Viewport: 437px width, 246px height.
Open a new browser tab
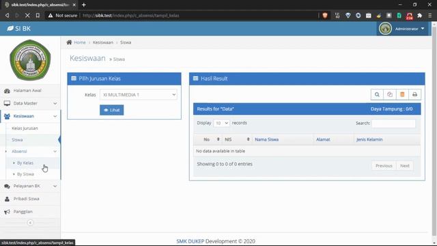click(x=83, y=5)
